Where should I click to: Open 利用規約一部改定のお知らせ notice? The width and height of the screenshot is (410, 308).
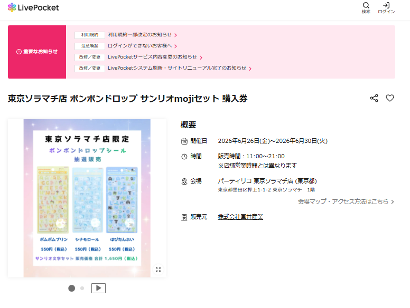(x=142, y=35)
